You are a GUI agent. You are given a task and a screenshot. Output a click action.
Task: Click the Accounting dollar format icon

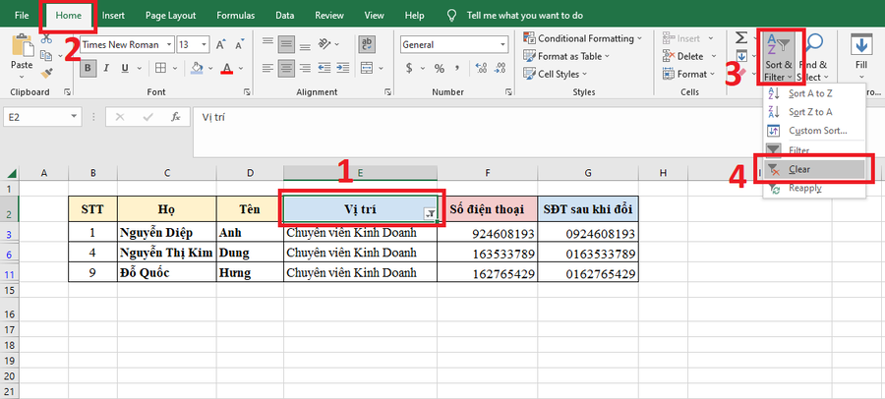pos(409,69)
